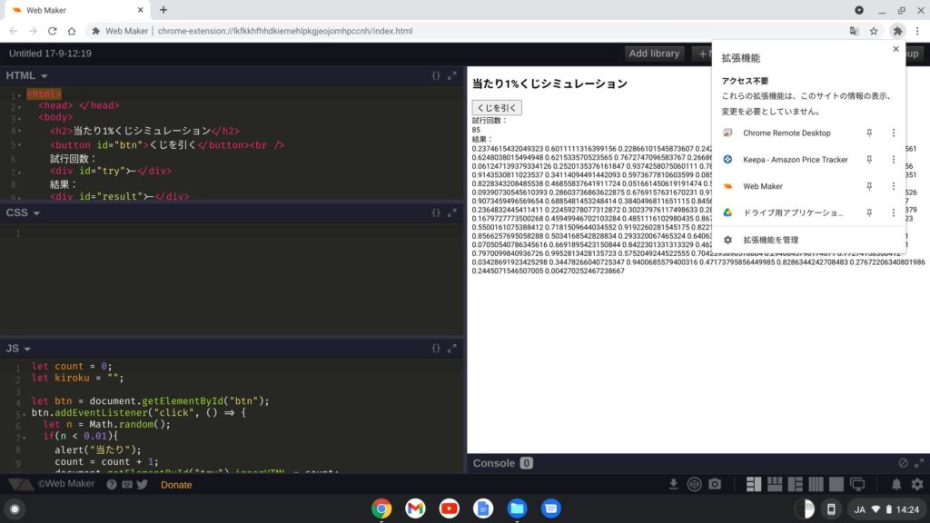930x523 pixels.
Task: Open Web Maker notifications bell
Action: click(896, 485)
